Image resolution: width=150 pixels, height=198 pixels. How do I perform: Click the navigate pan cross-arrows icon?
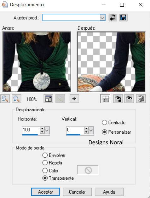click(x=74, y=98)
